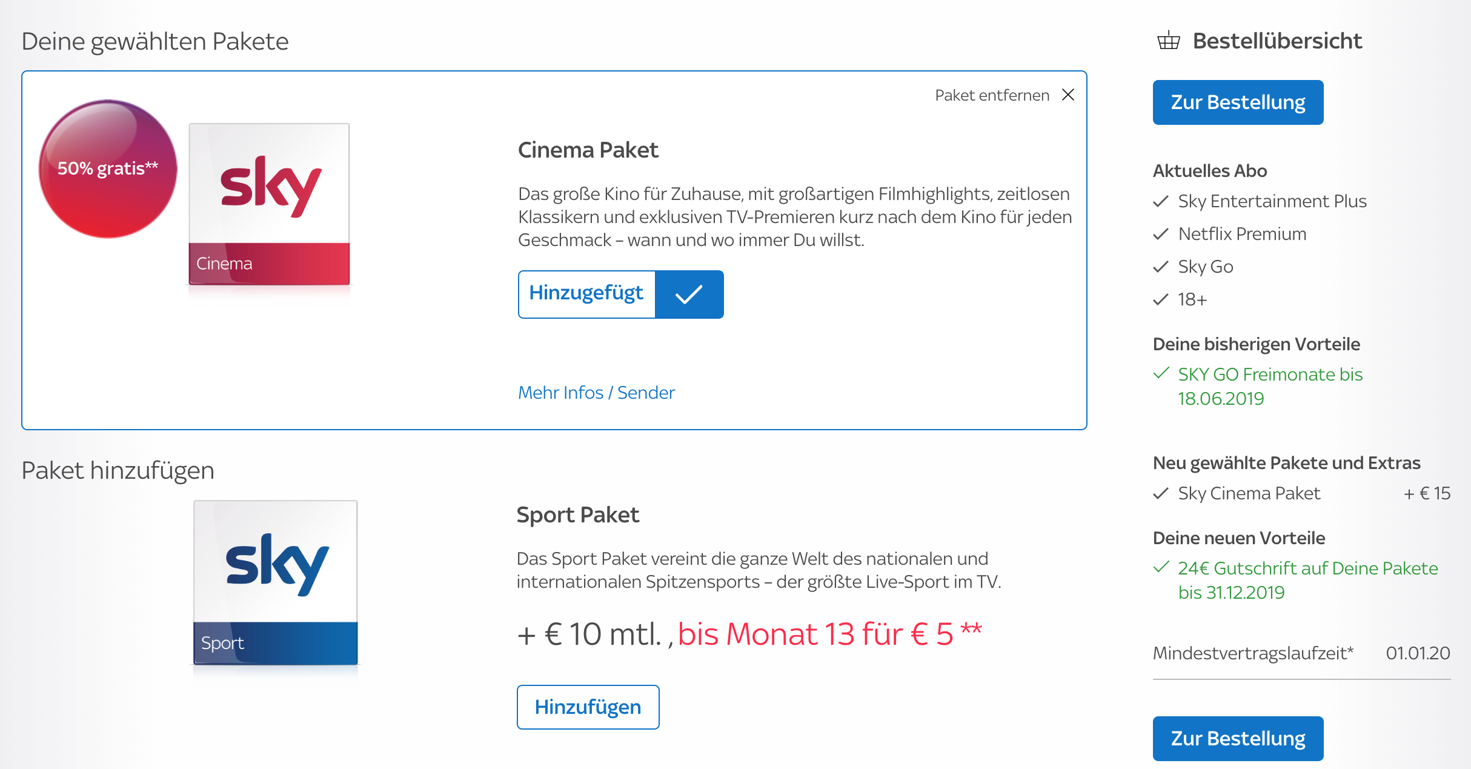The height and width of the screenshot is (769, 1471).
Task: Click the Sky Sport package logo
Action: (x=275, y=582)
